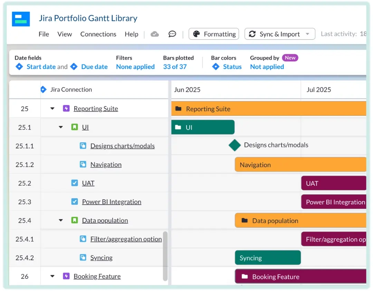The image size is (373, 291).
Task: Open the File menu
Action: (44, 34)
